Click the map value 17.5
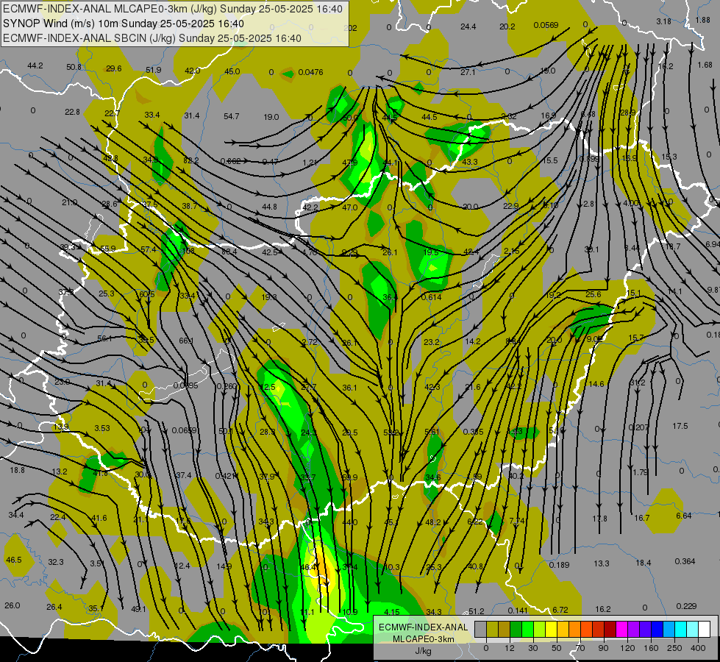The width and height of the screenshot is (720, 662). tap(680, 426)
